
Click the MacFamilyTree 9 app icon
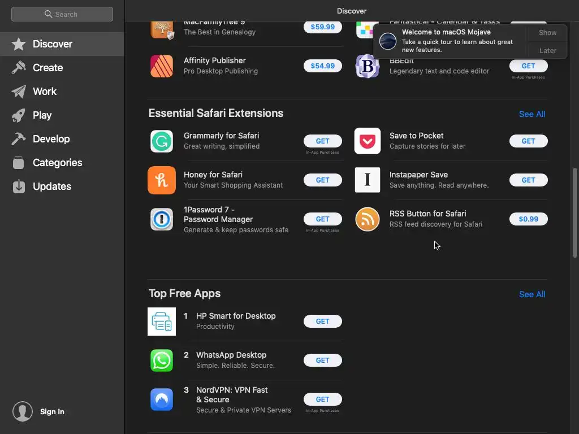pos(162,29)
